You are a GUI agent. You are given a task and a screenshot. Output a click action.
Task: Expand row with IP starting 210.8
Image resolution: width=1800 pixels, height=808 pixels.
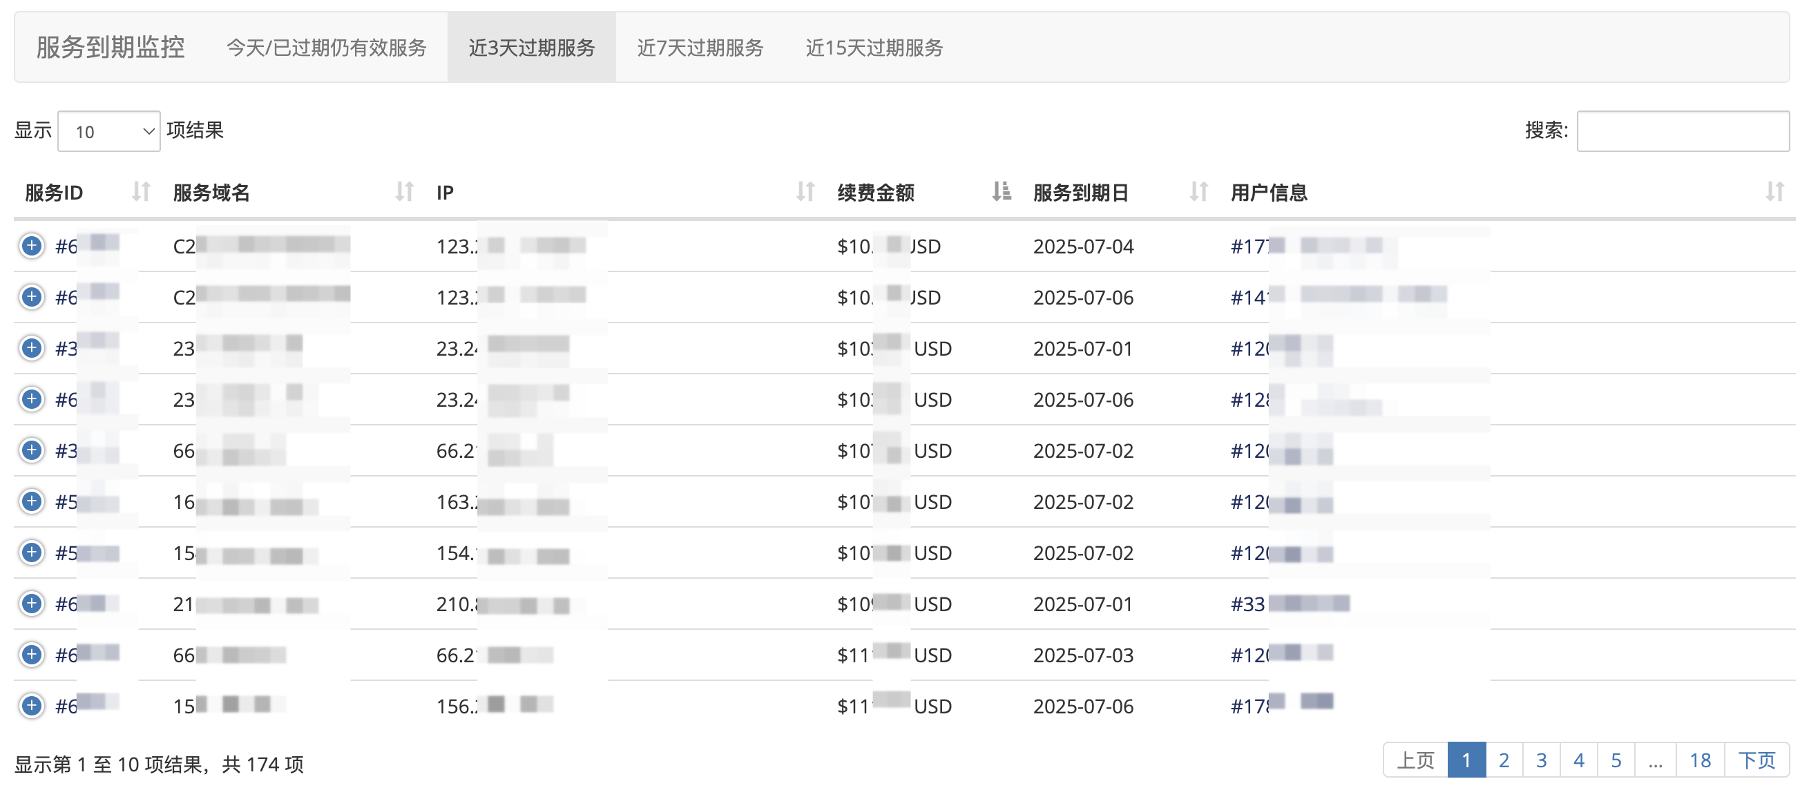tap(32, 604)
